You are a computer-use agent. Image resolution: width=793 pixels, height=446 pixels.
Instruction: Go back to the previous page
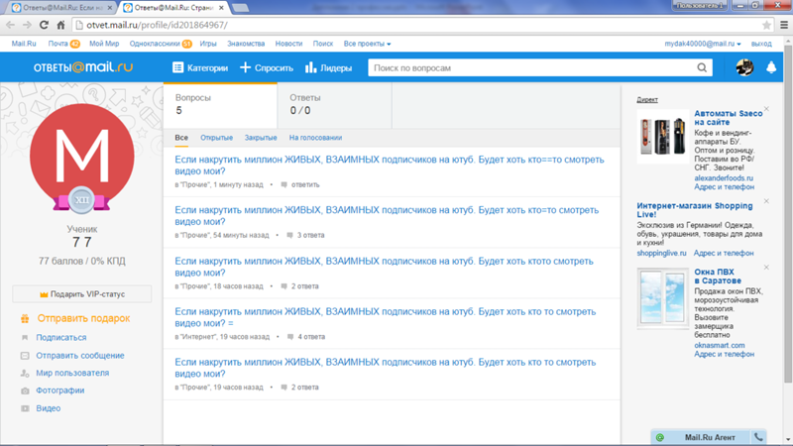pyautogui.click(x=10, y=25)
